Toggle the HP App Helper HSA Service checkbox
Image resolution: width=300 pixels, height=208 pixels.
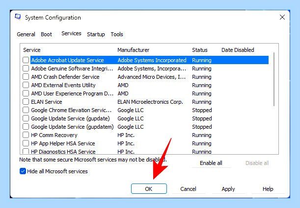pos(26,143)
